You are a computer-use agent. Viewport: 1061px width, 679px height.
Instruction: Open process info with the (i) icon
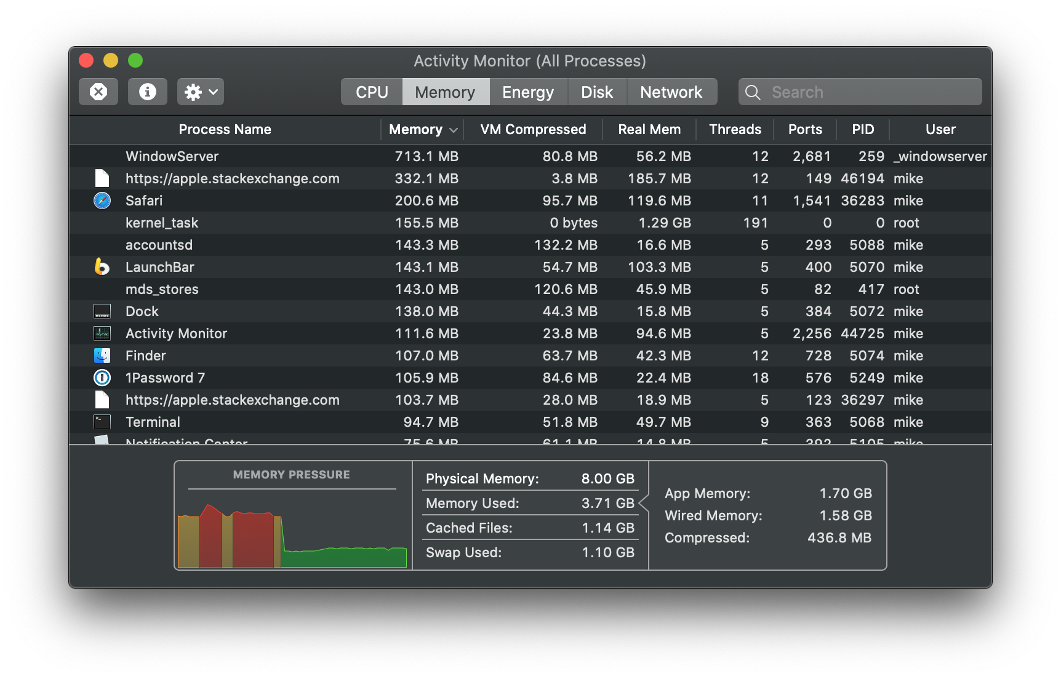tap(147, 92)
